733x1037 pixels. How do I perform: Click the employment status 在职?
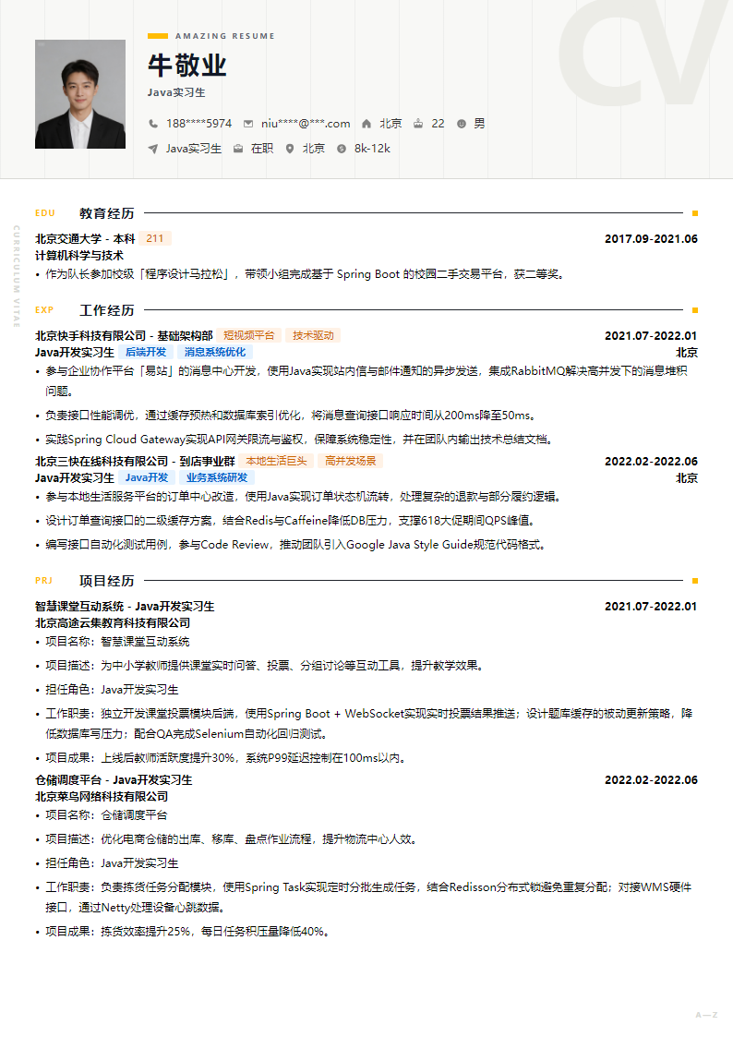click(x=262, y=149)
